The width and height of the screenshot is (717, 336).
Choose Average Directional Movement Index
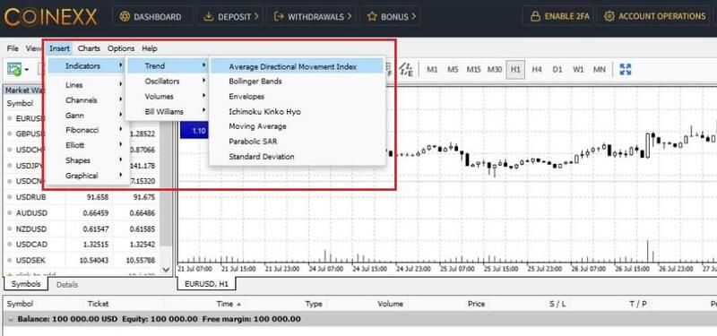click(x=297, y=66)
